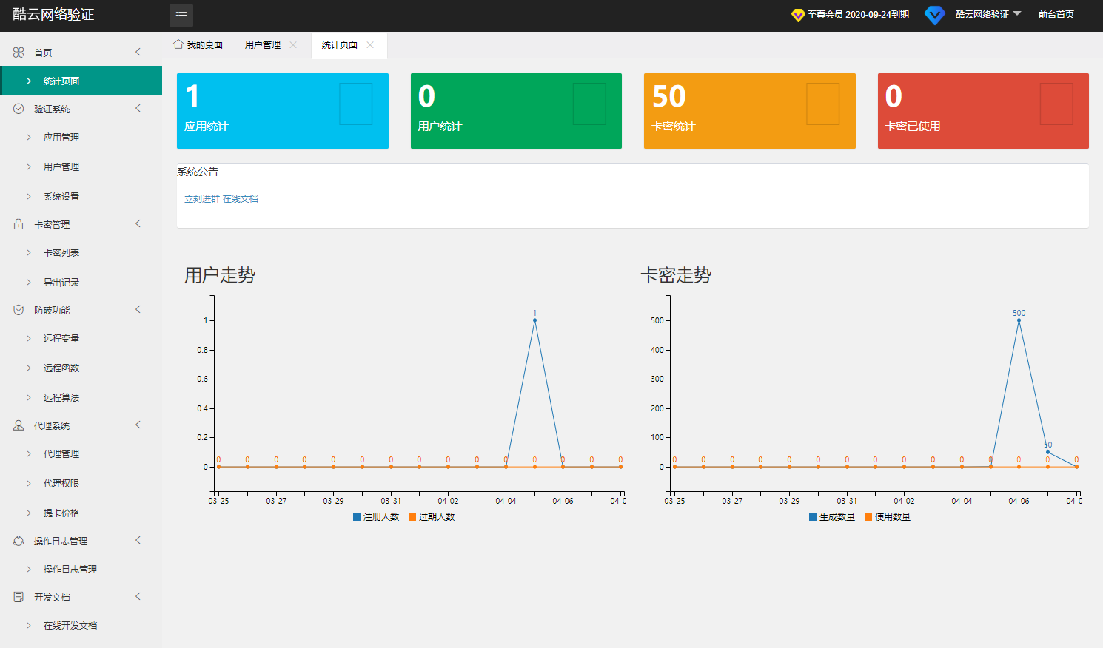Click the 立刻进群 link
Image resolution: width=1103 pixels, height=648 pixels.
[x=201, y=199]
